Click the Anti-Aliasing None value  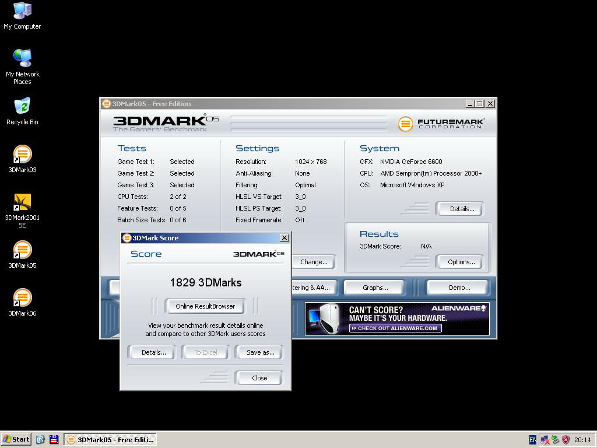(x=303, y=173)
